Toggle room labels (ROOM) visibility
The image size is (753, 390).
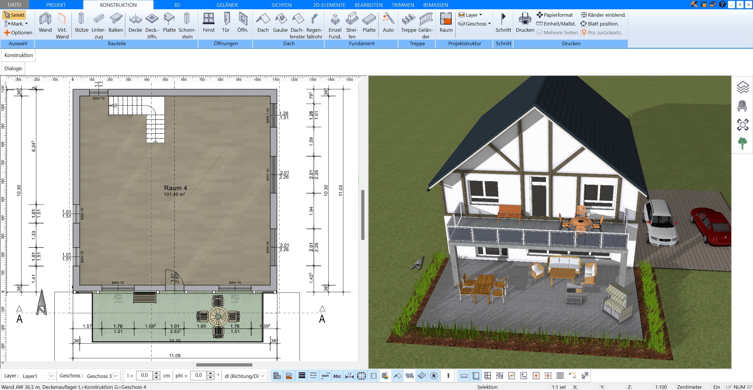click(325, 376)
